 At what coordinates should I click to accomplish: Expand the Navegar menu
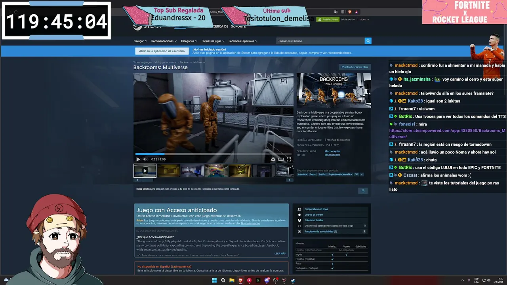(x=140, y=41)
